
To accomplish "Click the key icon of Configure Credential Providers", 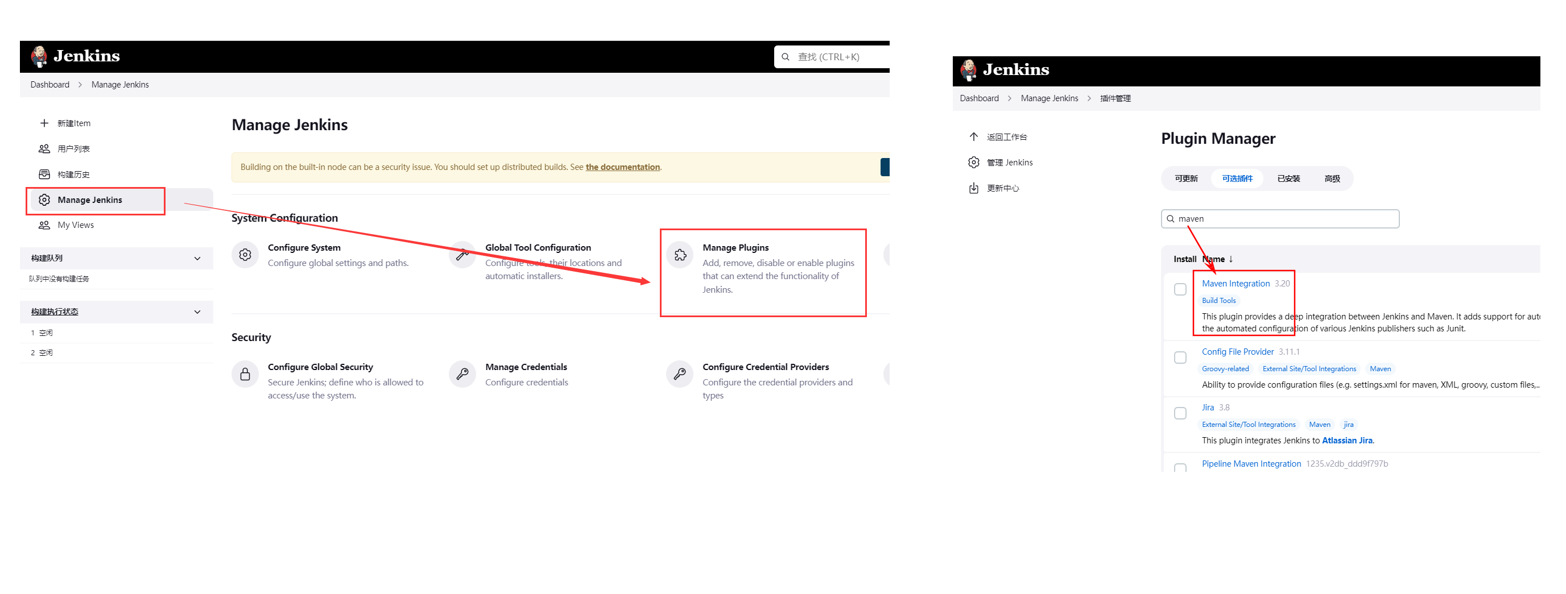I will [680, 374].
